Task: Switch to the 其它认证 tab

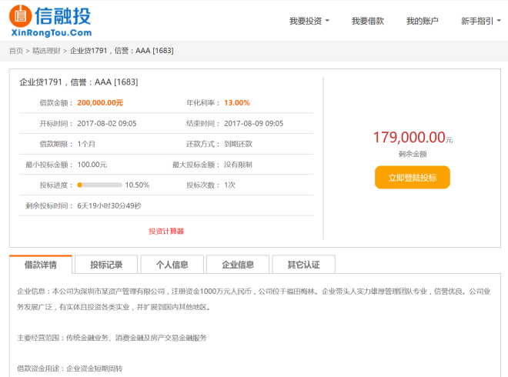Action: coord(303,265)
